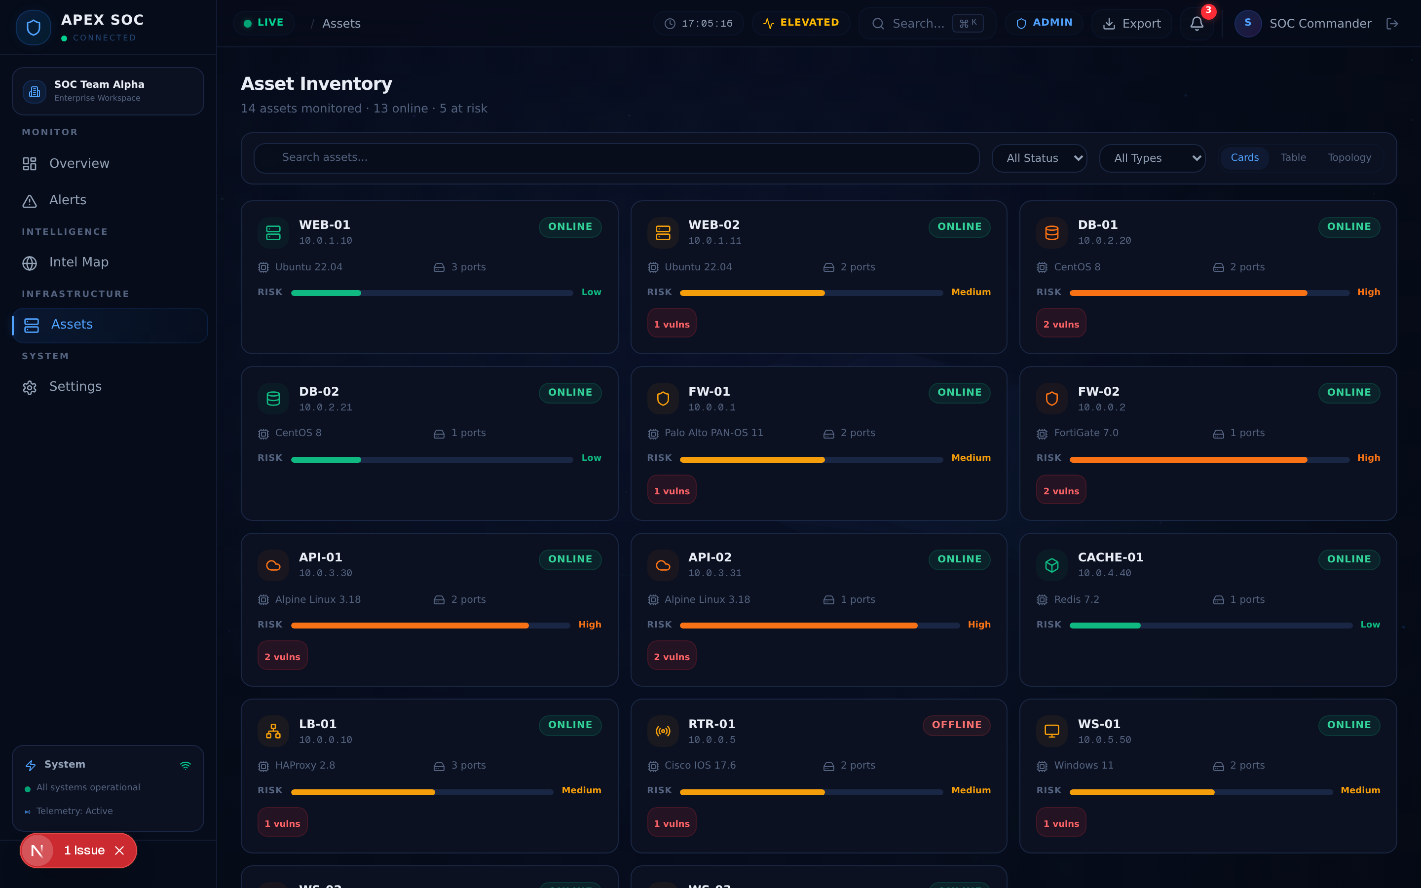Dismiss the 1 Issue notification
Screen dimensions: 1421x888
tap(120, 851)
